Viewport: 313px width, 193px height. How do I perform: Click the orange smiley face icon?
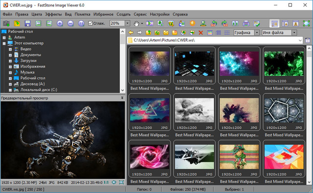tap(192, 23)
